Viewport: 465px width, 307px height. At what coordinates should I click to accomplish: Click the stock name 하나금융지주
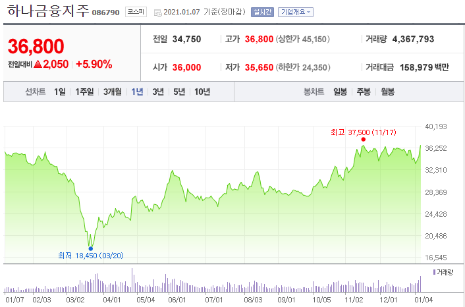click(x=48, y=11)
